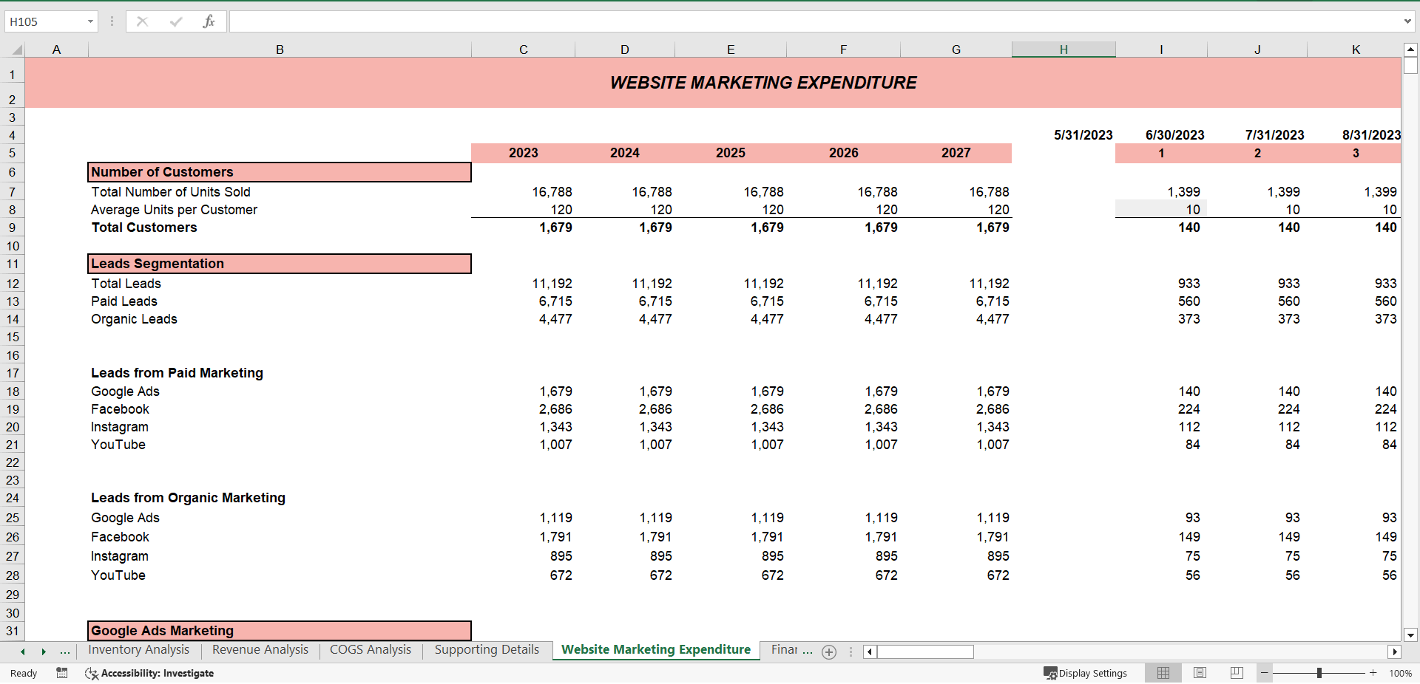Zoom in using the plus button
Image resolution: width=1420 pixels, height=684 pixels.
(1372, 673)
